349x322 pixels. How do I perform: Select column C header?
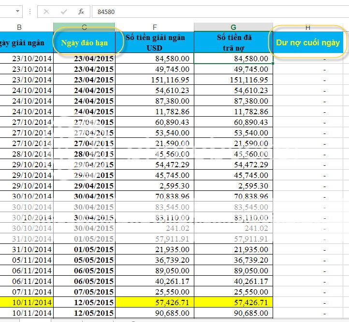(x=85, y=27)
